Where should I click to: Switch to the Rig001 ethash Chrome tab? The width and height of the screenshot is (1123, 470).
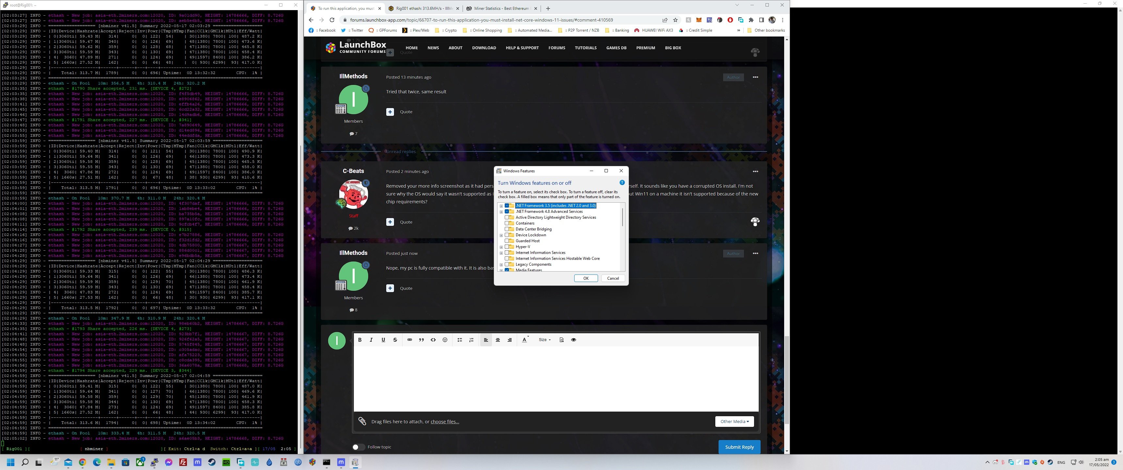click(424, 8)
